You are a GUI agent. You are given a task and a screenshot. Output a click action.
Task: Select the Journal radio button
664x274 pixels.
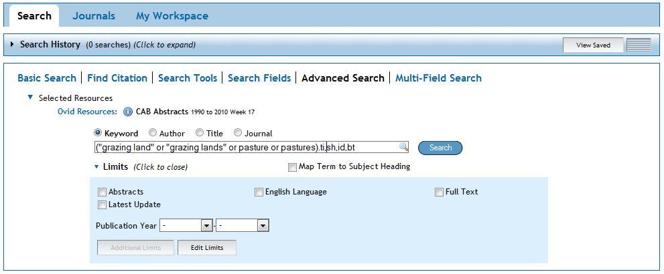[x=238, y=133]
